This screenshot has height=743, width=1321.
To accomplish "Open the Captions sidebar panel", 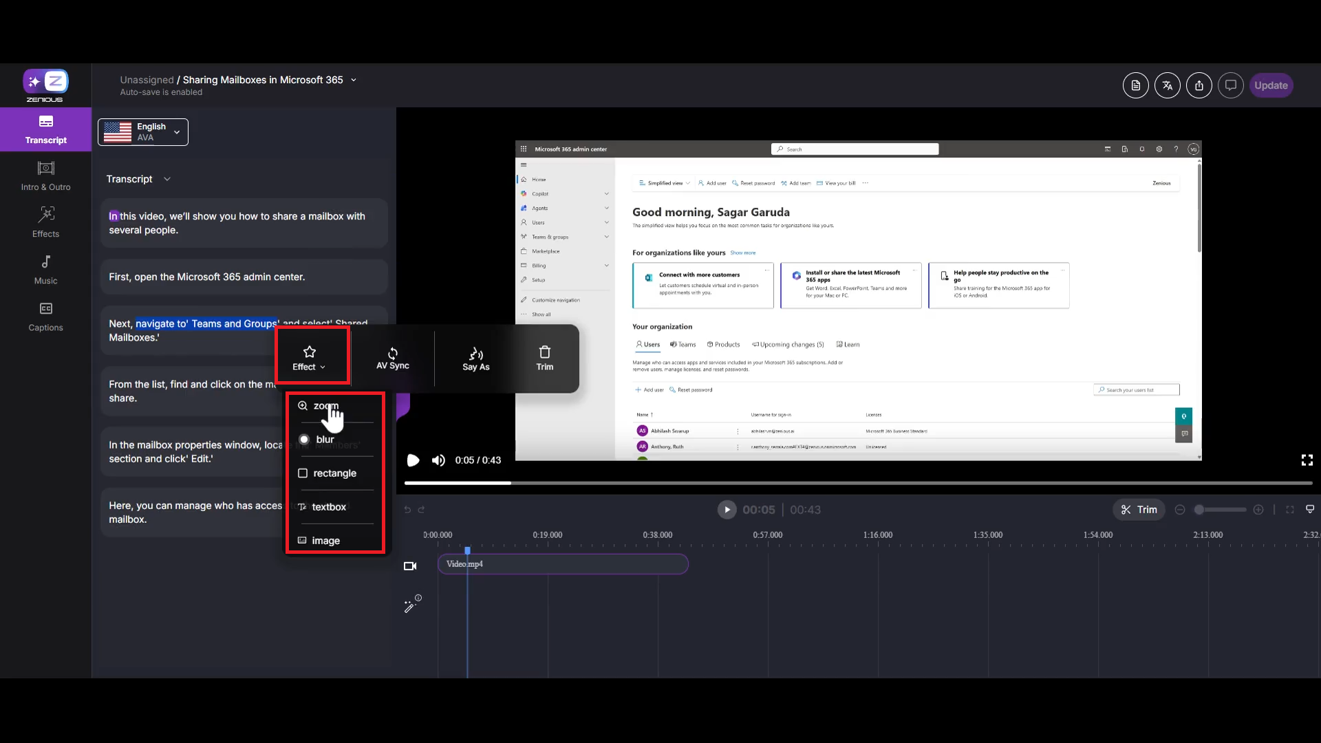I will (45, 316).
